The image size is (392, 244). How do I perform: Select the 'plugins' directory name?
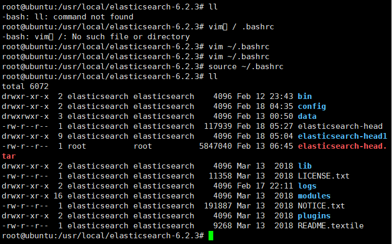[314, 216]
